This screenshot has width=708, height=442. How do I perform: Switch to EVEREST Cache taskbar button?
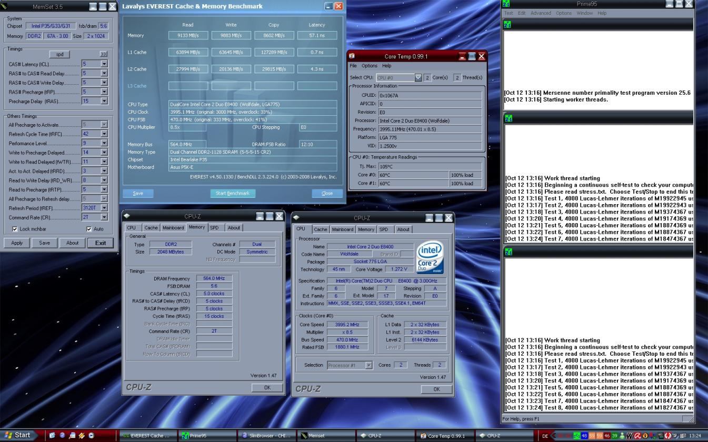(x=147, y=436)
